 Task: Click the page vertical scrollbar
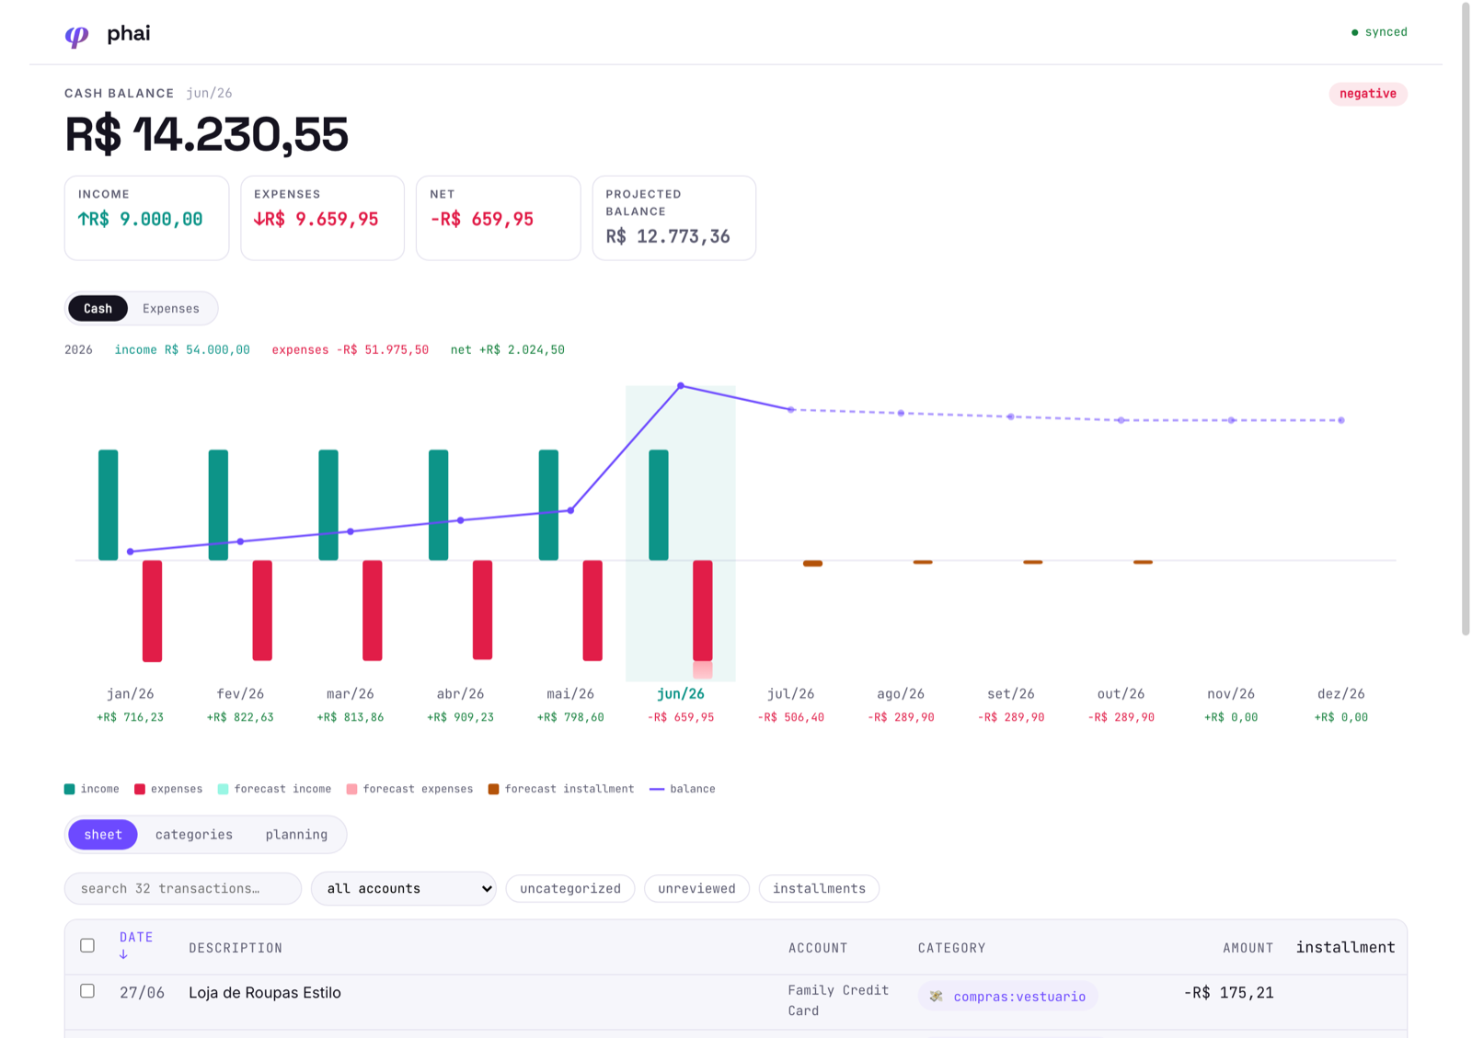tap(1466, 318)
